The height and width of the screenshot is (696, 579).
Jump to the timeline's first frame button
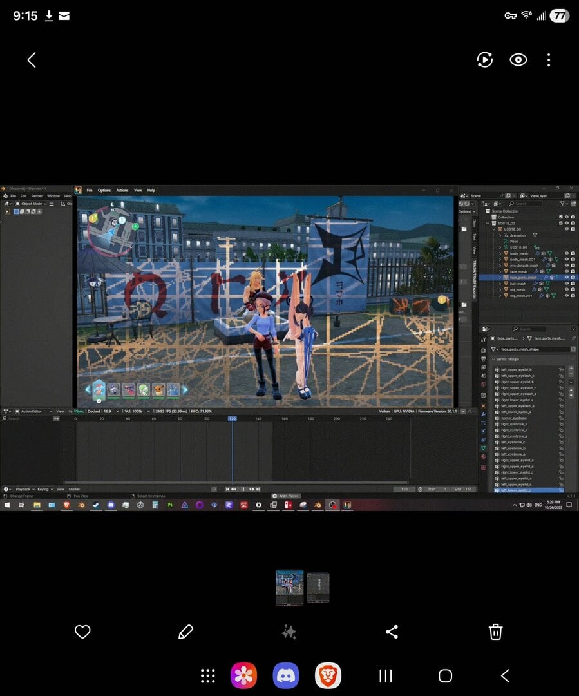pyautogui.click(x=227, y=489)
